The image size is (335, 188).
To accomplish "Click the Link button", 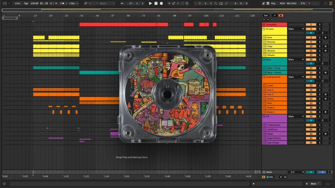I will click(x=18, y=3).
